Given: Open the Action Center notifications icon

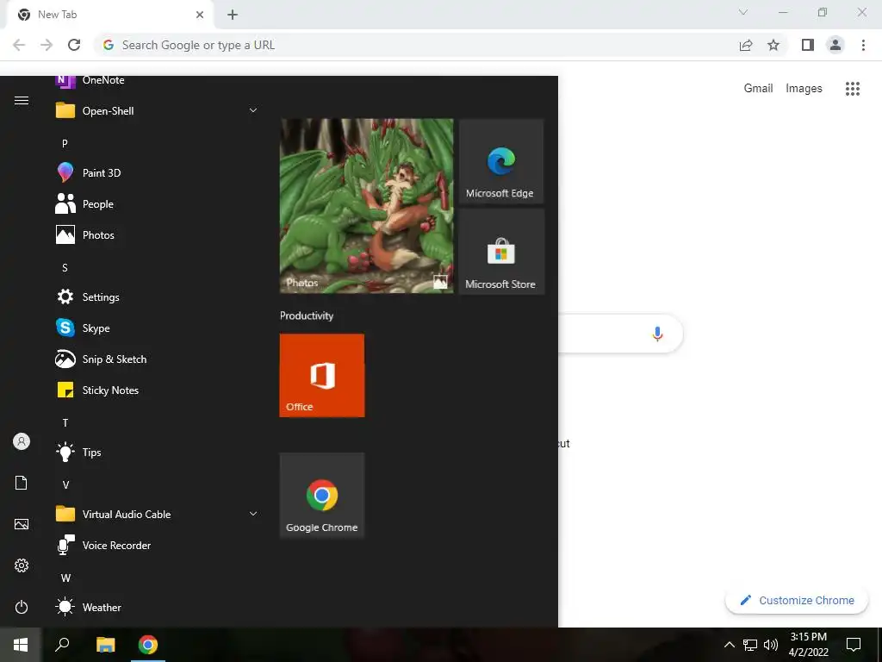Looking at the screenshot, I should pyautogui.click(x=854, y=645).
